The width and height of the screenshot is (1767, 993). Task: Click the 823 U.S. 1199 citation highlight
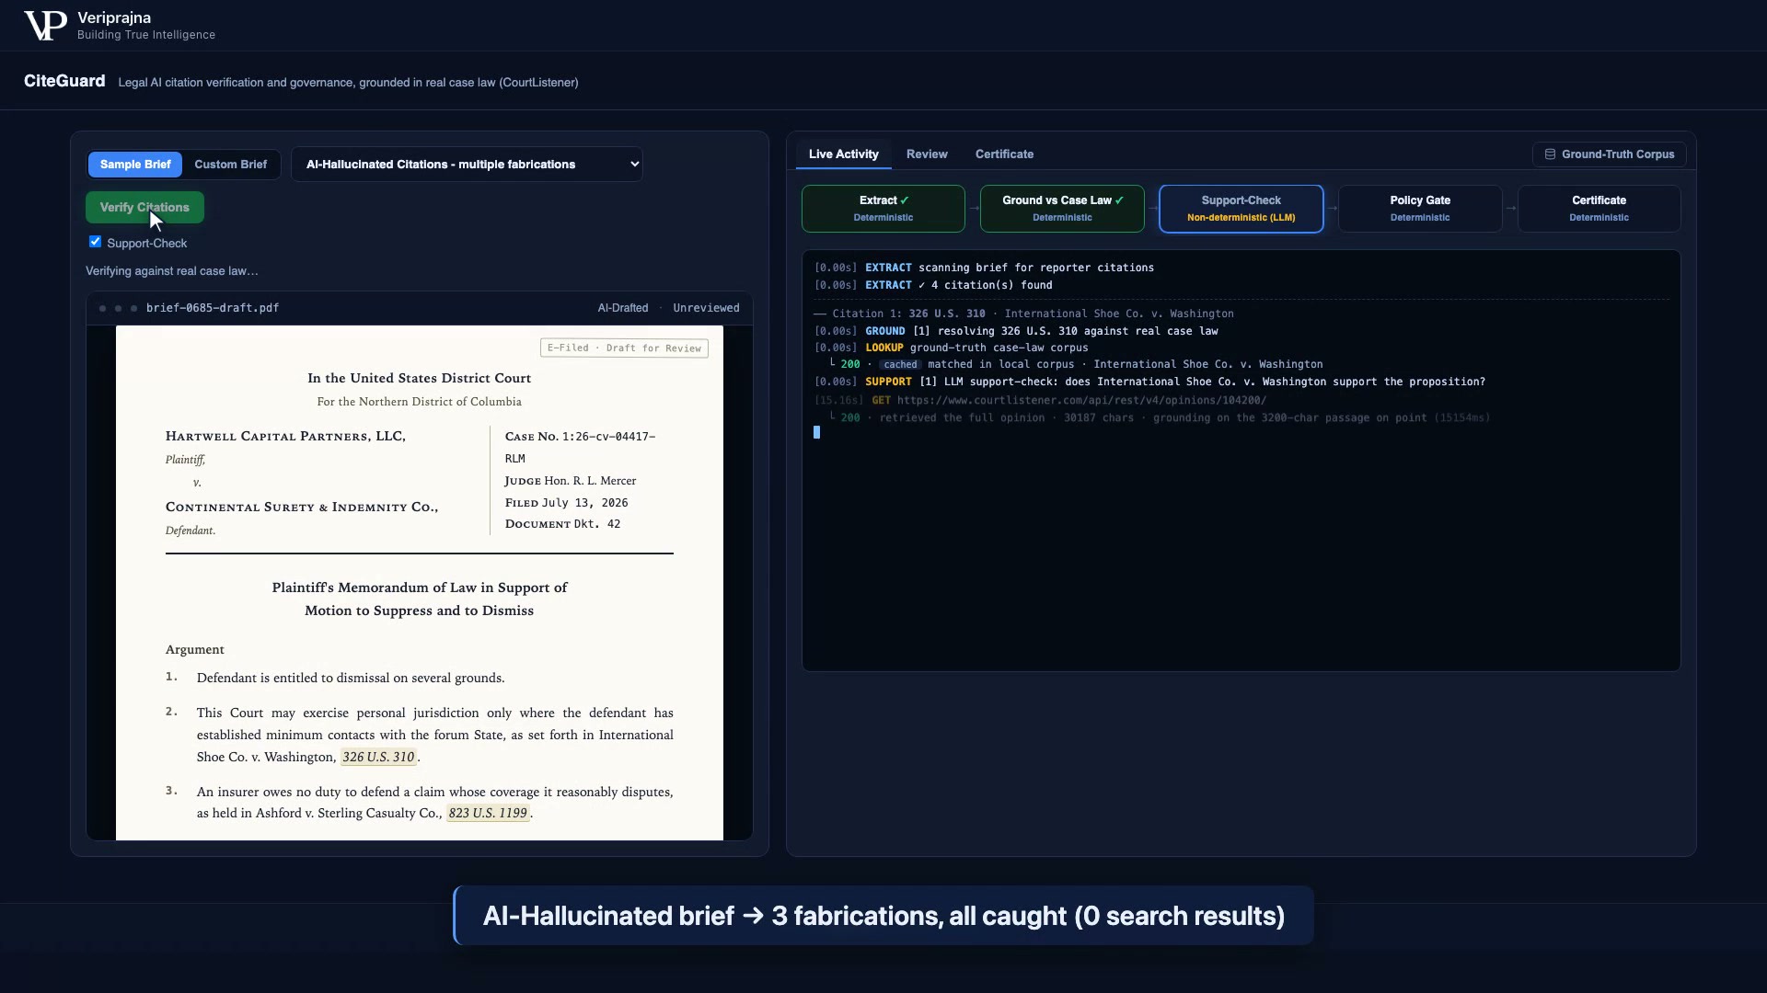click(488, 814)
